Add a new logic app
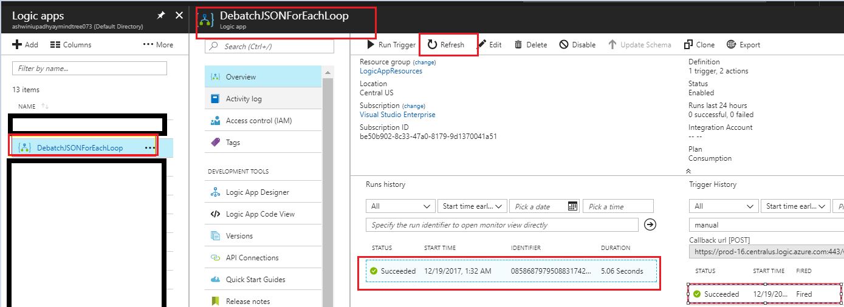Screen dimensions: 844x307 tap(25, 45)
